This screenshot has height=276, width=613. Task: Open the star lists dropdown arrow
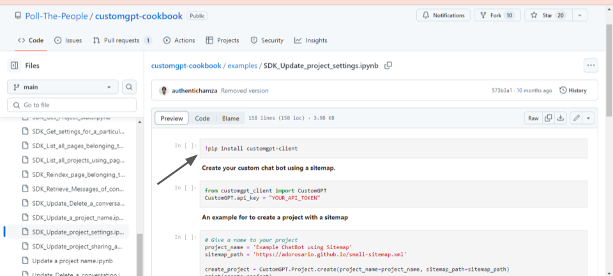coord(580,15)
